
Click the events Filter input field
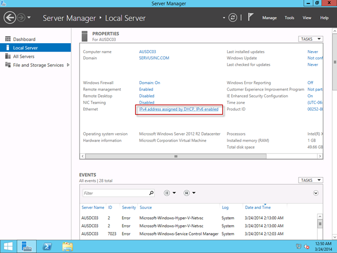118,193
